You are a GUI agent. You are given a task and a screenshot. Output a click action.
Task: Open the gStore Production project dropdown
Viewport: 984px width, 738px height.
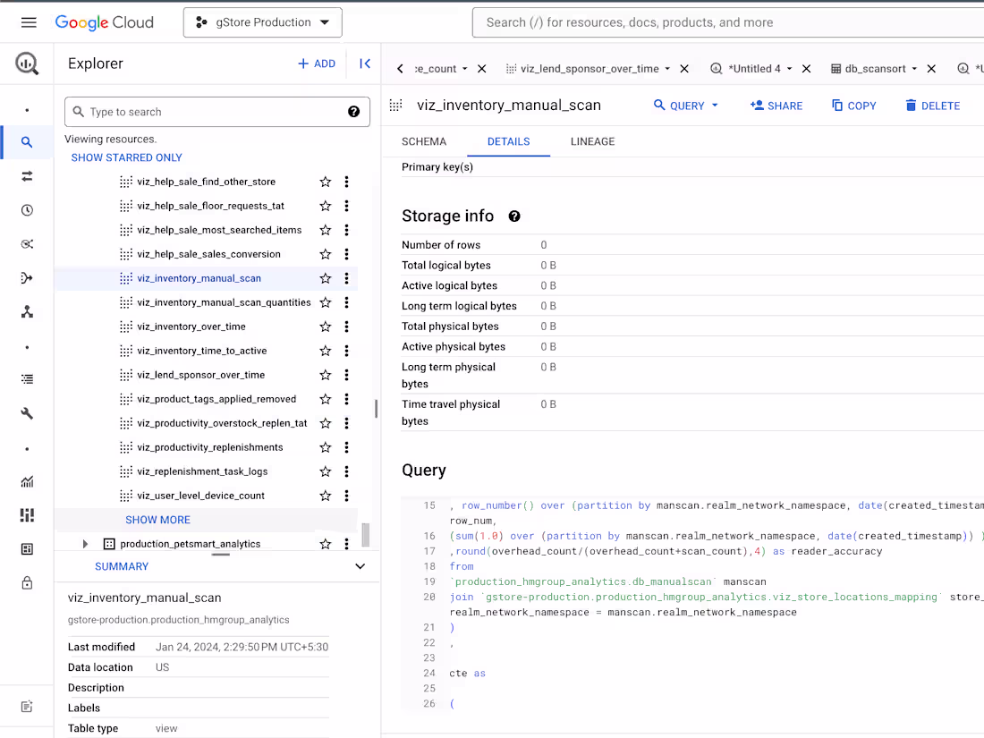pos(262,21)
